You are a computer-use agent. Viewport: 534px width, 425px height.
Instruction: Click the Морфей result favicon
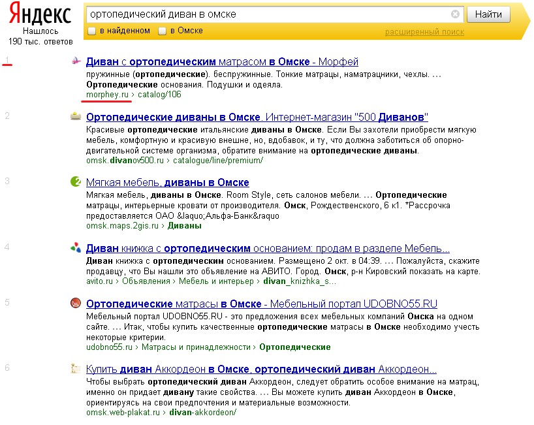(x=76, y=61)
